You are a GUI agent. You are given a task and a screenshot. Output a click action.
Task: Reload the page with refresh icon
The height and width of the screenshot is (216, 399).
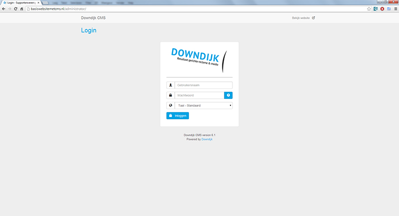(15, 9)
